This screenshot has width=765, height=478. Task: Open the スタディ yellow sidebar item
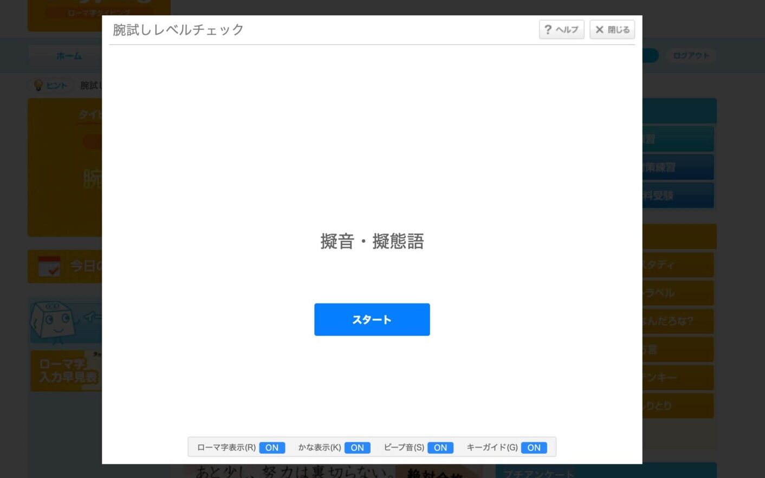click(x=677, y=265)
